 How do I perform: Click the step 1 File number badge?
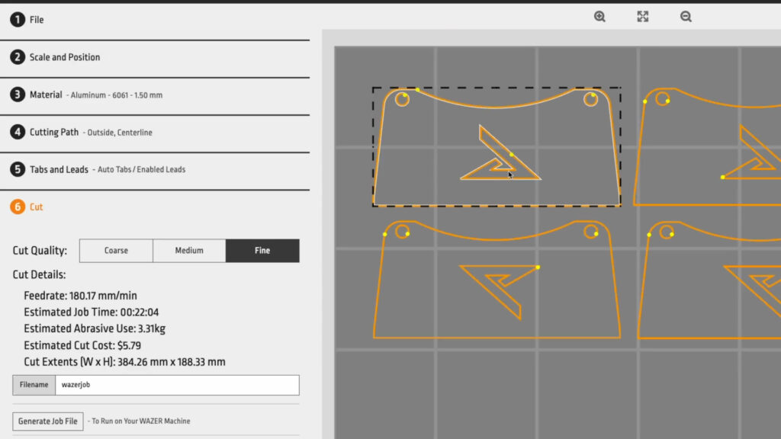[18, 20]
